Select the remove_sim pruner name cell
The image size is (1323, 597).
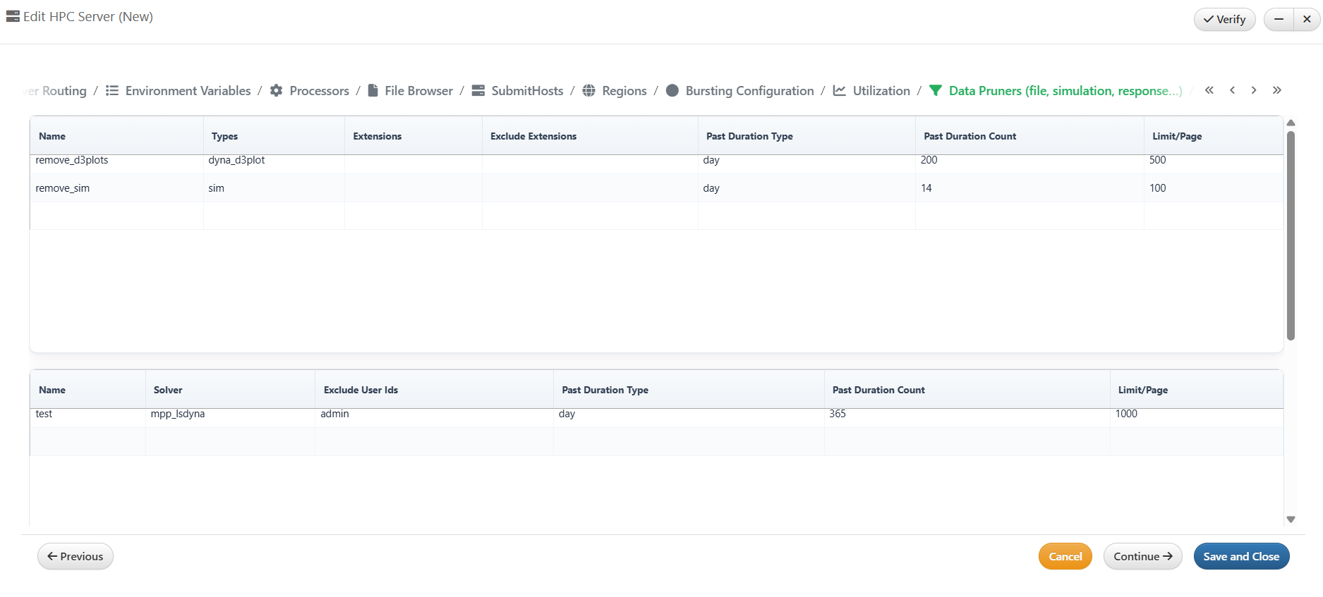(x=63, y=188)
